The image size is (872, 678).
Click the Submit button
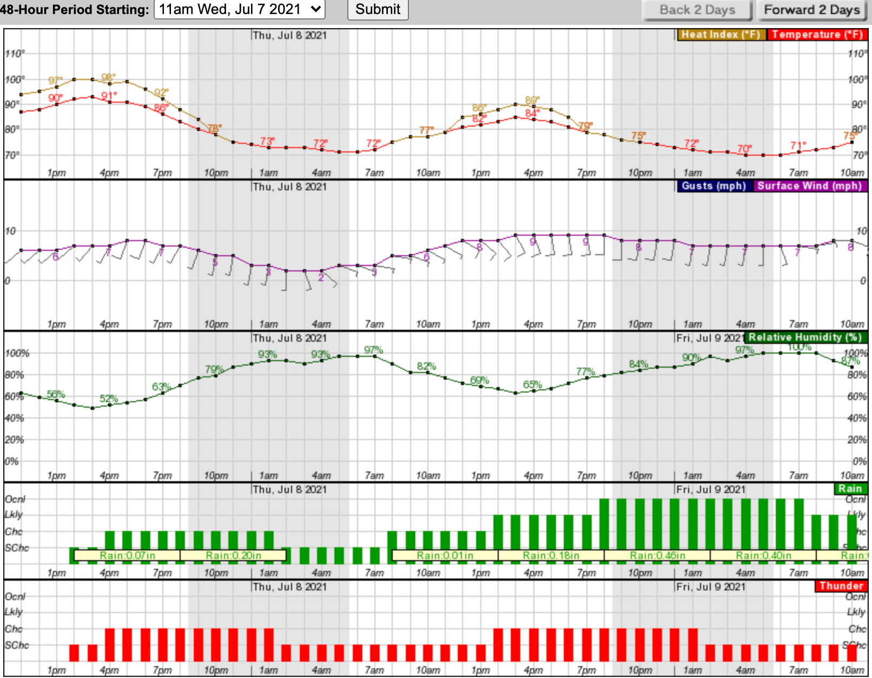(378, 9)
